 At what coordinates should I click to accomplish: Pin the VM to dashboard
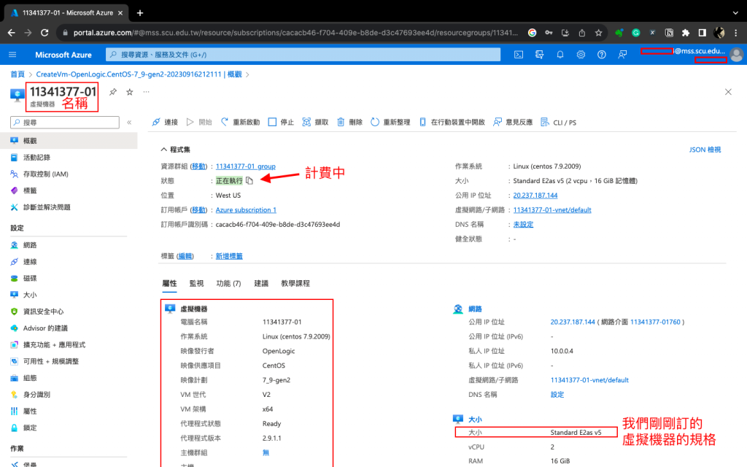pos(113,92)
